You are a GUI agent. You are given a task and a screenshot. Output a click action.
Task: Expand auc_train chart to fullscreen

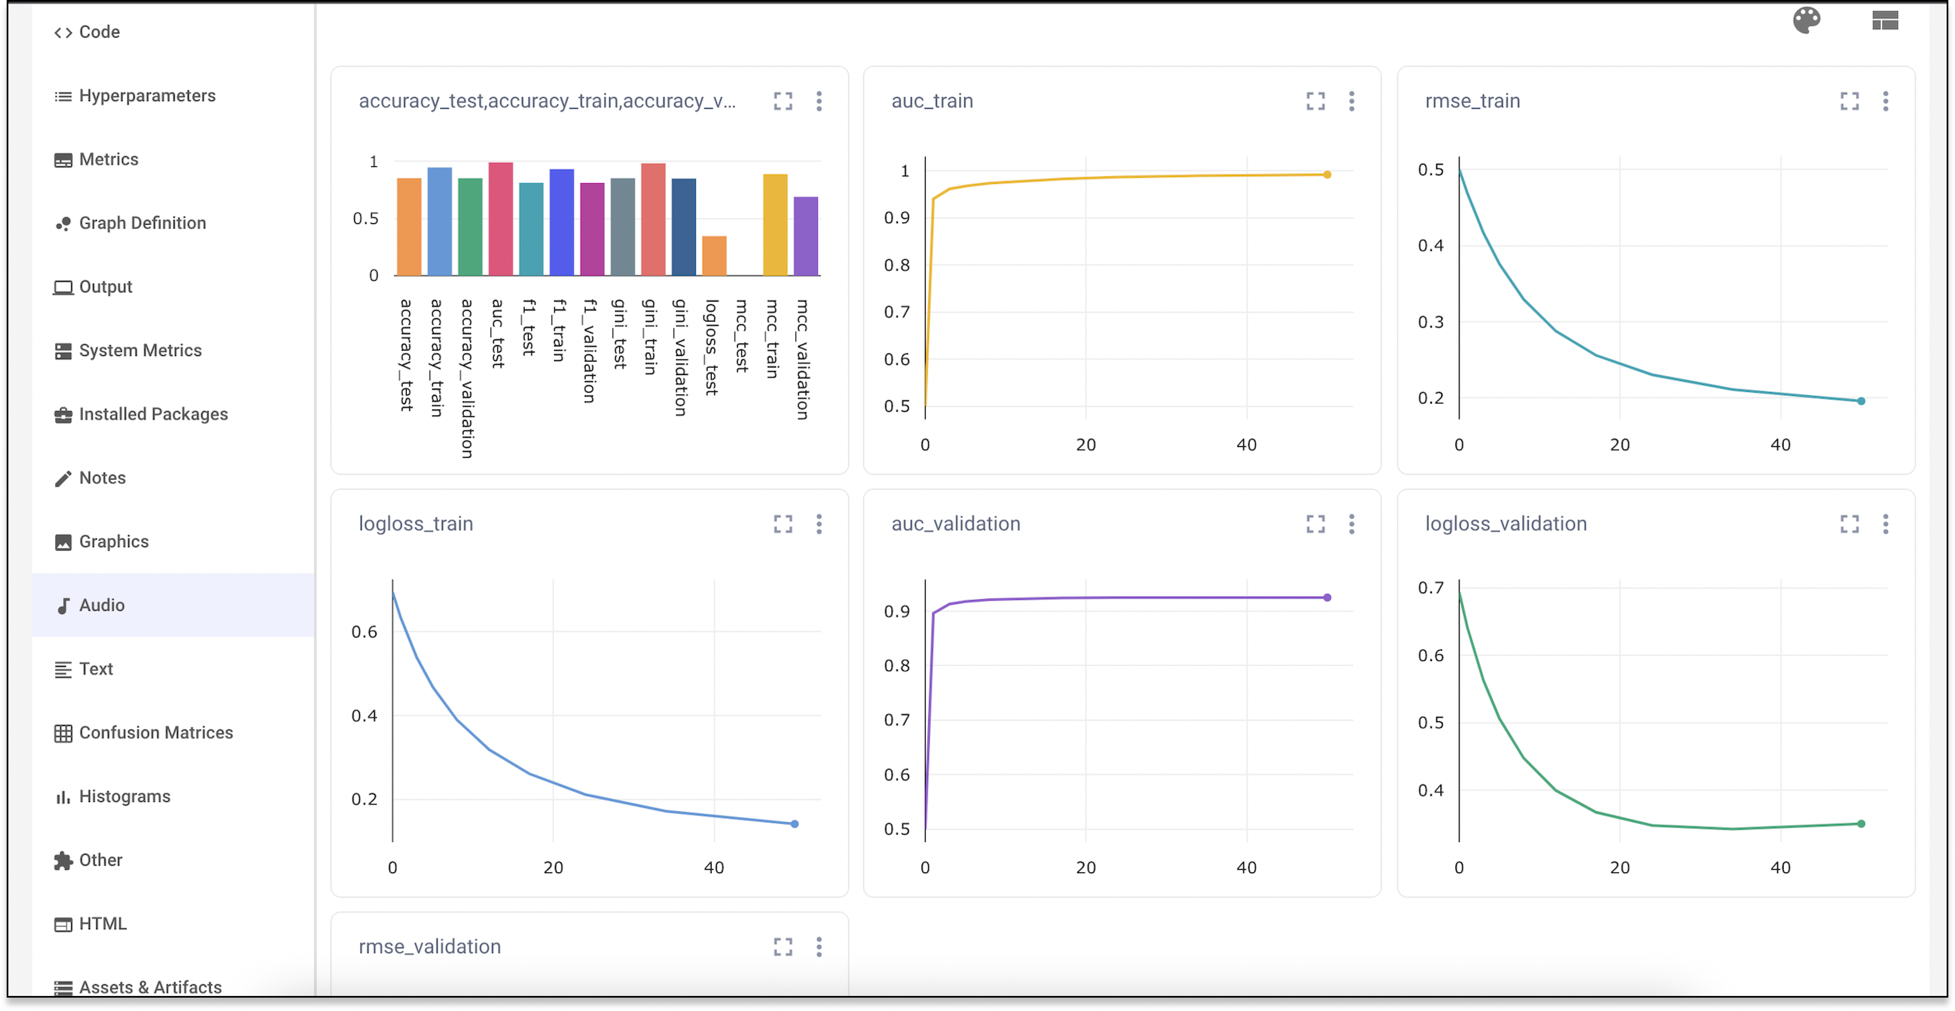(x=1315, y=101)
